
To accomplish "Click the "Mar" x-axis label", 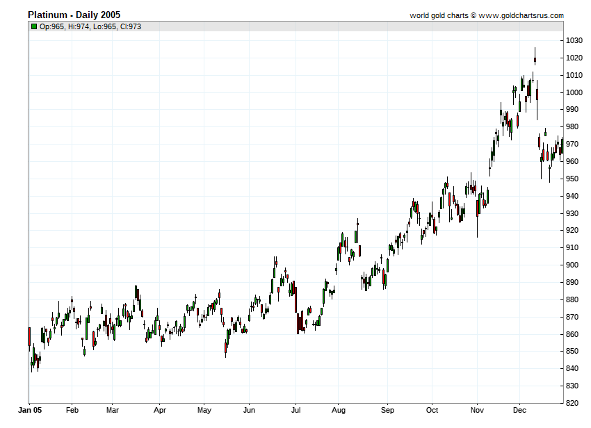I will point(113,410).
